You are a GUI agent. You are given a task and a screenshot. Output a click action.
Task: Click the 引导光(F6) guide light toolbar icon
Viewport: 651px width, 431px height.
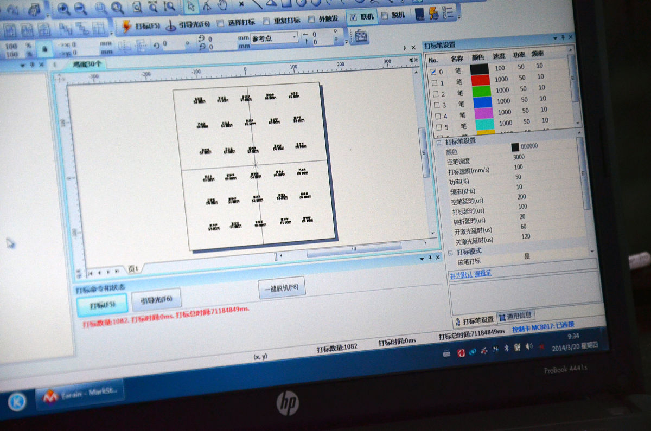pos(170,25)
